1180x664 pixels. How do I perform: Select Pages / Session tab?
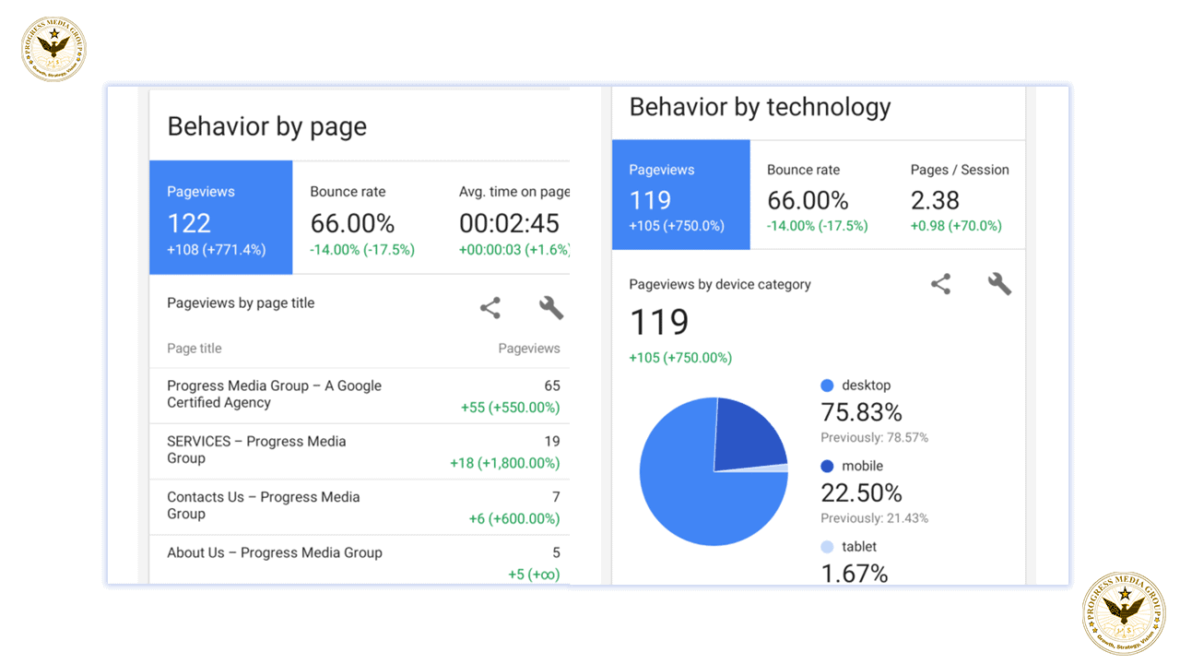point(960,195)
